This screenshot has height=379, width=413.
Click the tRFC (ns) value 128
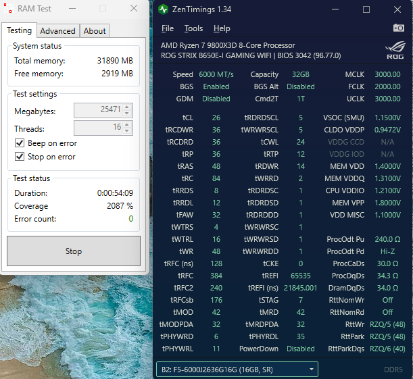(216, 263)
